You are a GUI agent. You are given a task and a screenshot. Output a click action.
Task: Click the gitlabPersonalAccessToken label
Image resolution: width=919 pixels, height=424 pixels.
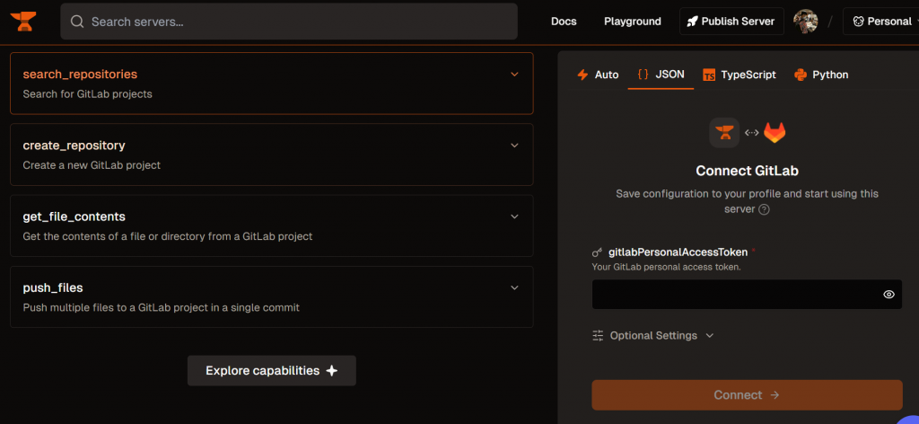click(678, 252)
